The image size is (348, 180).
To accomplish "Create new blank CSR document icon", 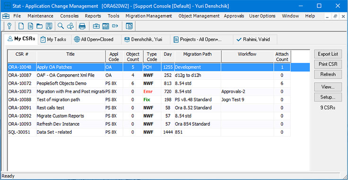I will coord(21,26).
